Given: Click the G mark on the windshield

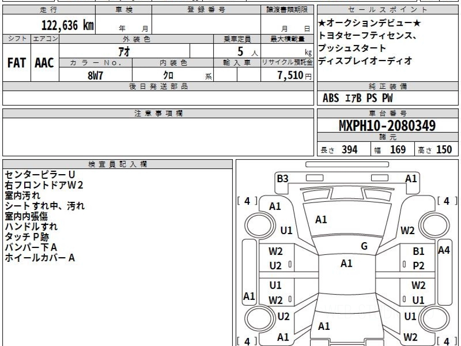Looking at the screenshot, I should 364,246.
